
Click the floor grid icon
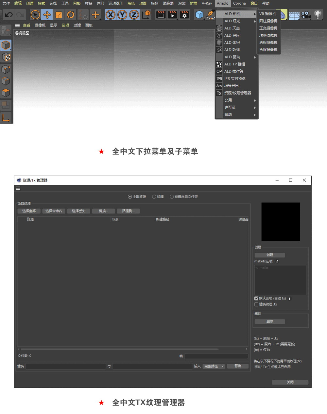294,15
